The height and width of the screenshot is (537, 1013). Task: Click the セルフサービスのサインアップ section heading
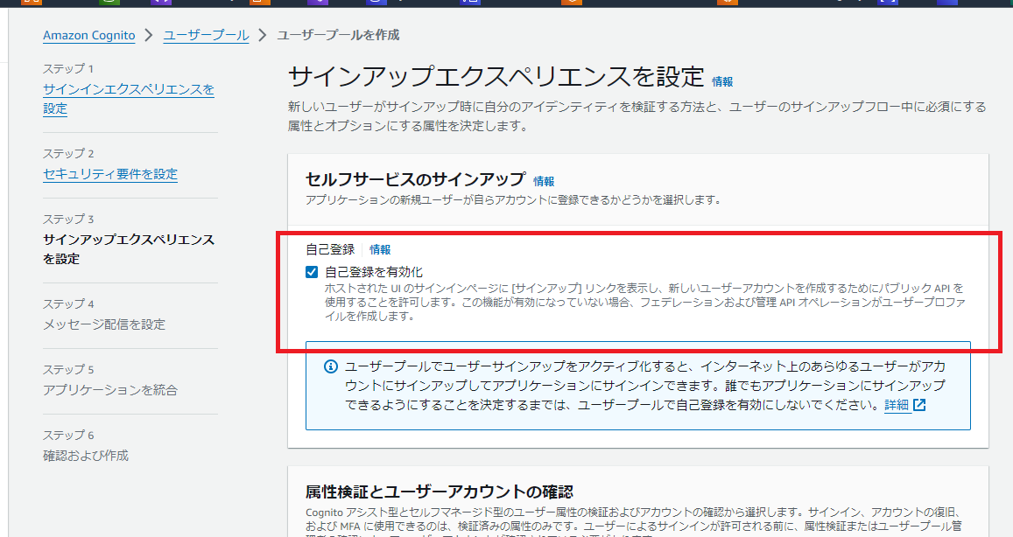point(415,179)
